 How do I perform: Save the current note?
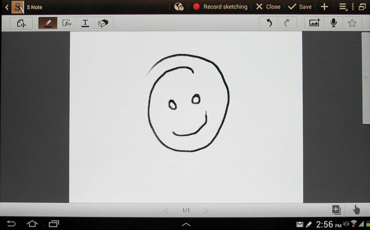tap(300, 7)
